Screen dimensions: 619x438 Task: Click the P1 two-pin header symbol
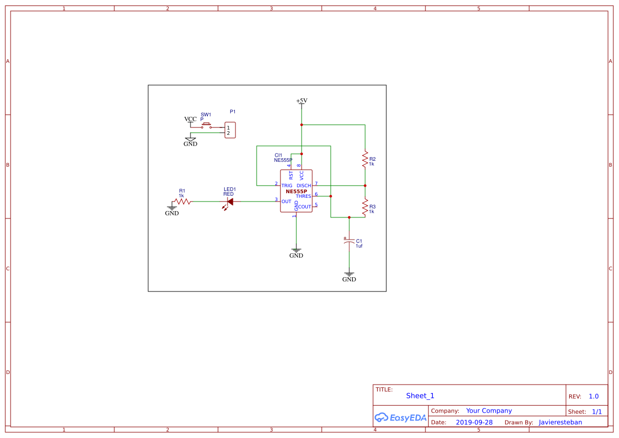[230, 130]
